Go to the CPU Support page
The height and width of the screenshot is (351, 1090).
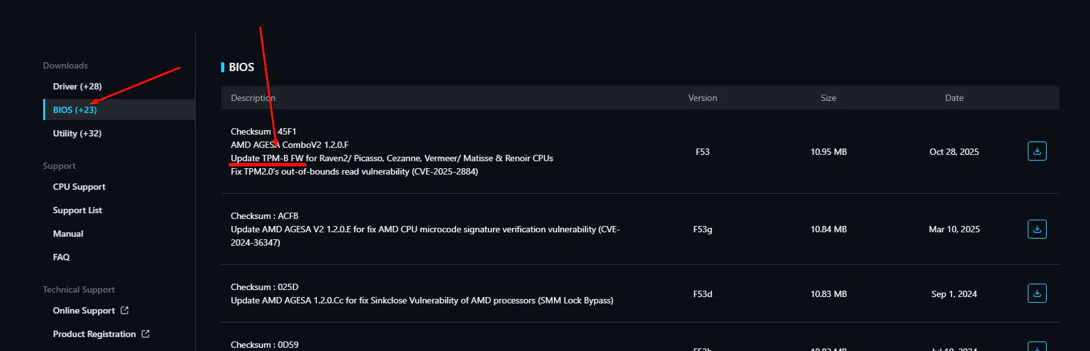[x=79, y=187]
